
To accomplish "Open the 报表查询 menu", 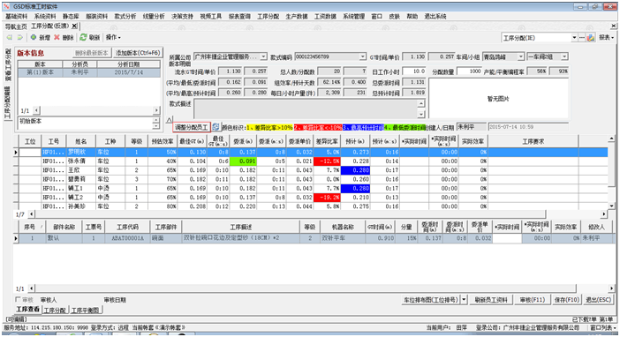I will [239, 17].
